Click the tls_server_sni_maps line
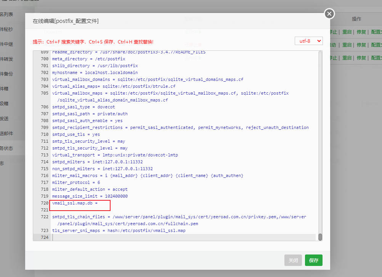The width and height of the screenshot is (382, 277). point(119,230)
